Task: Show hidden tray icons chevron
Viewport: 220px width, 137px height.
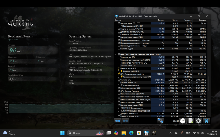Action: click(170, 133)
